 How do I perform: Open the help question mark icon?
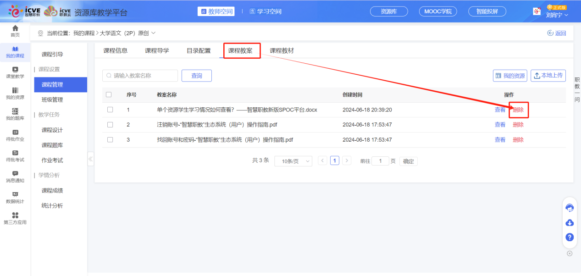(x=570, y=237)
